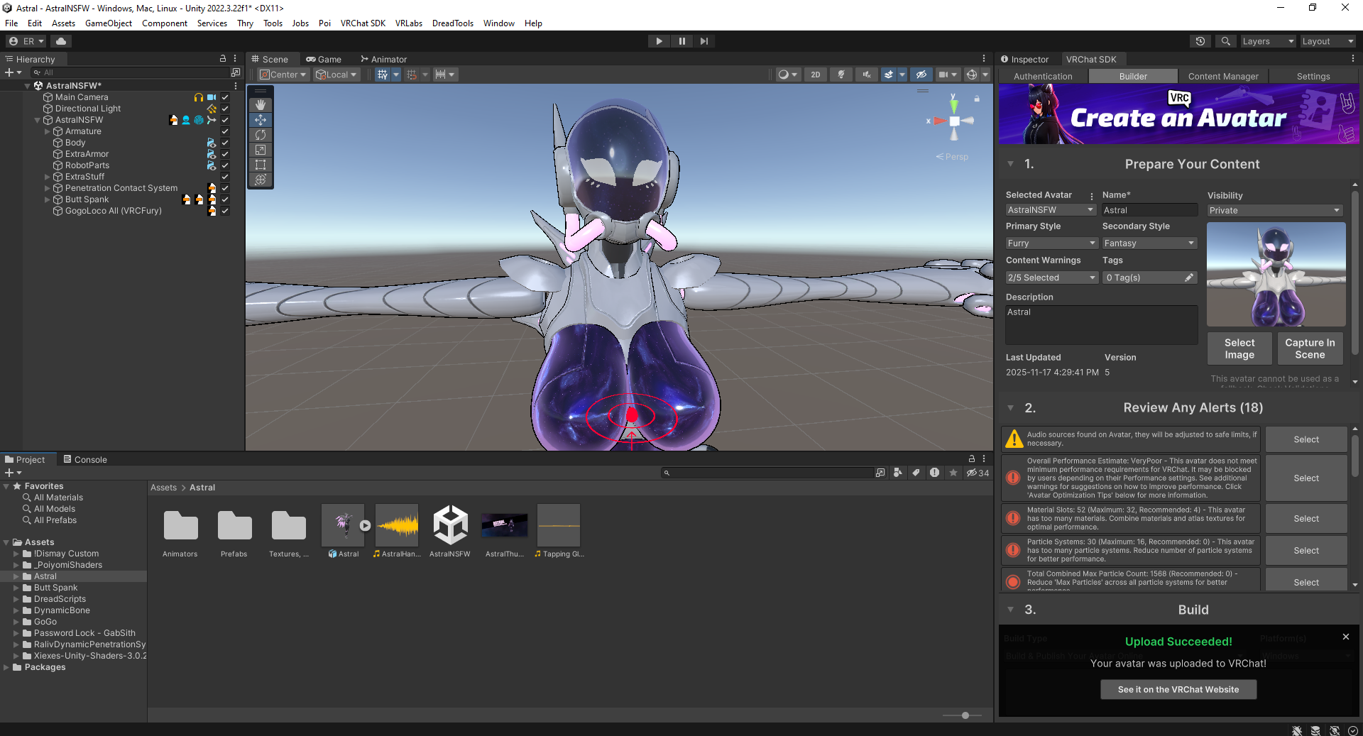Viewport: 1363px width, 736px height.
Task: Open the Primary Style dropdown showing Furry
Action: pos(1052,243)
